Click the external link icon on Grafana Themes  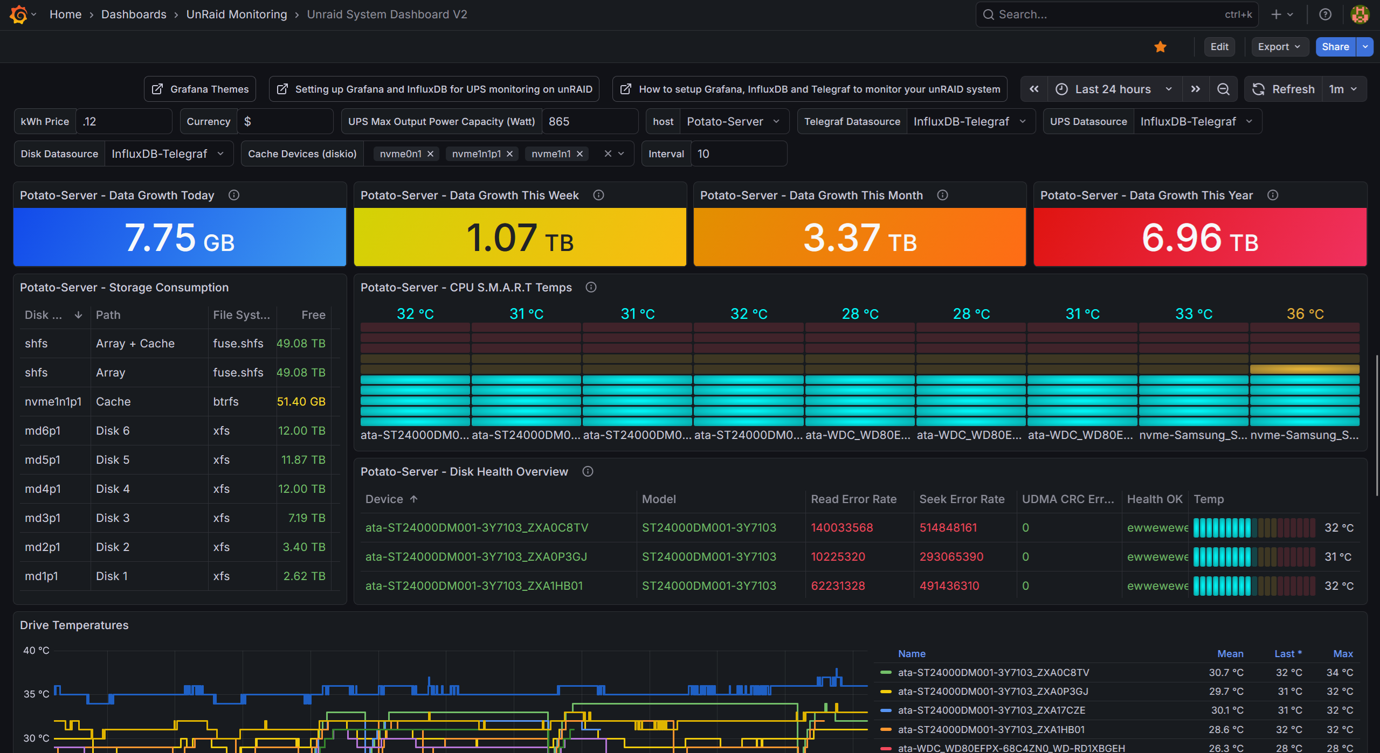157,89
